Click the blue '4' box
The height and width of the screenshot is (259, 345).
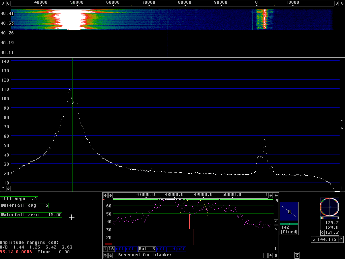(x=171, y=249)
